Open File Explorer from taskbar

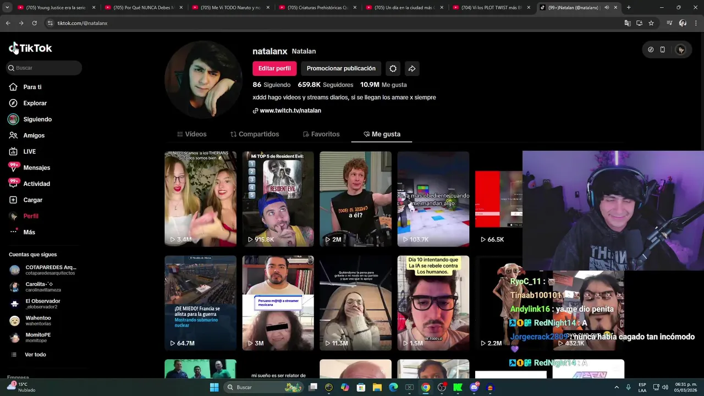(377, 387)
